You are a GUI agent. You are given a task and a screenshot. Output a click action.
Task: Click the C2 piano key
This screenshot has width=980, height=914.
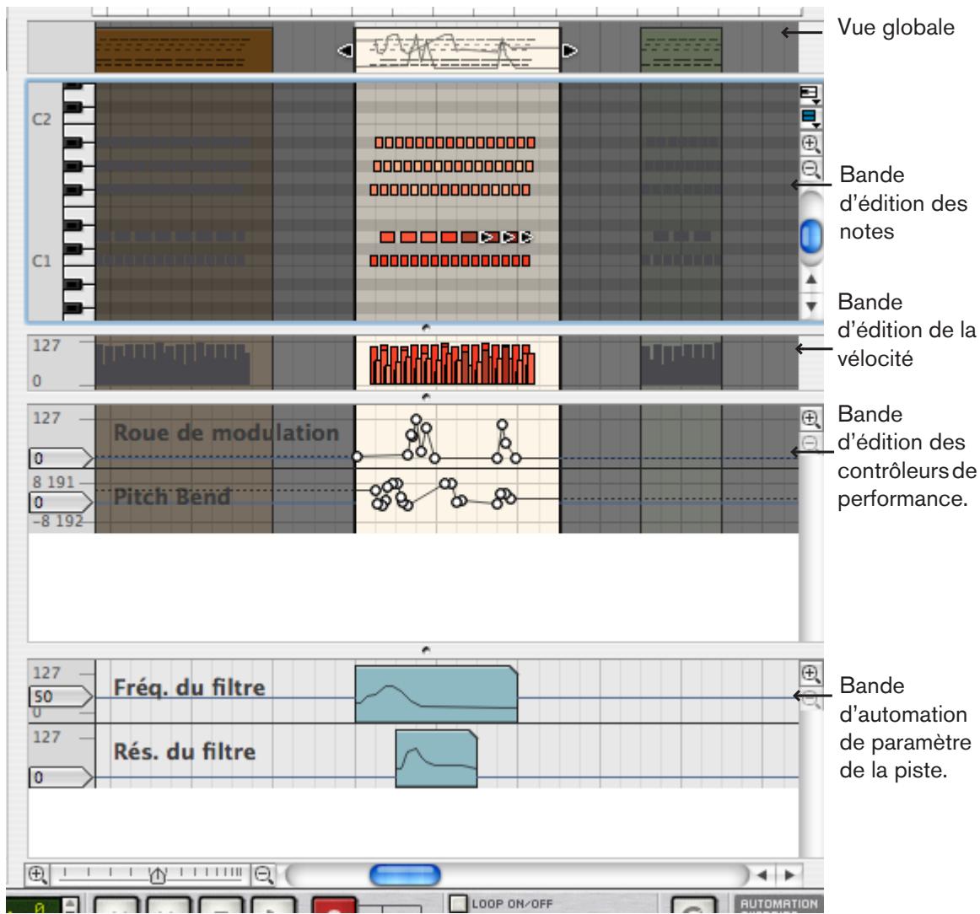coord(78,120)
